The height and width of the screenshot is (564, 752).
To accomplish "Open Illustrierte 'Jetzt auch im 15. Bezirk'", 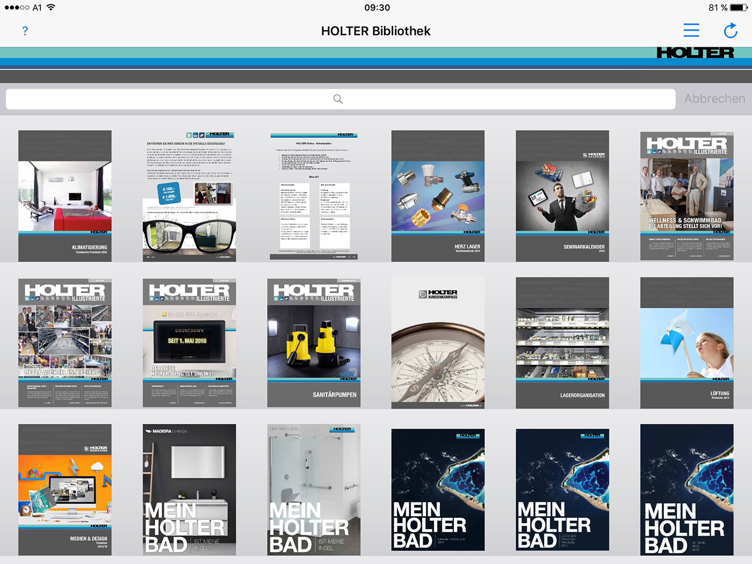I will (x=65, y=343).
